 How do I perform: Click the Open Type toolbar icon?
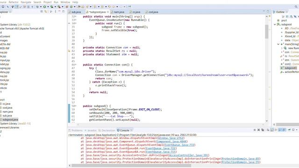pos(79,7)
